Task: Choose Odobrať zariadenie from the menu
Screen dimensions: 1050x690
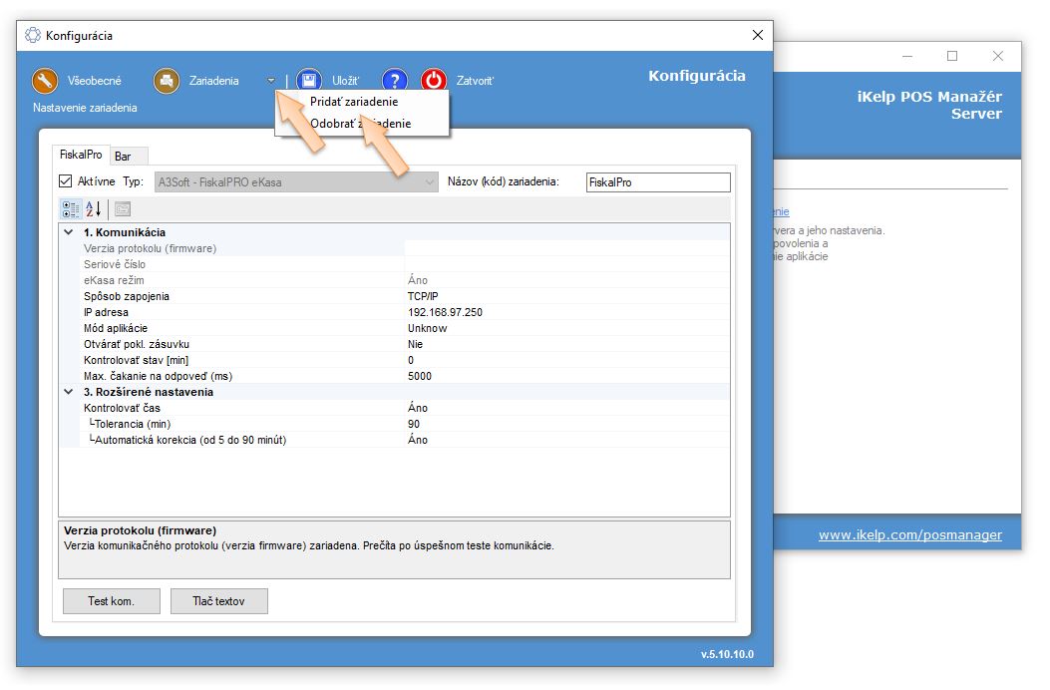Action: 360,124
